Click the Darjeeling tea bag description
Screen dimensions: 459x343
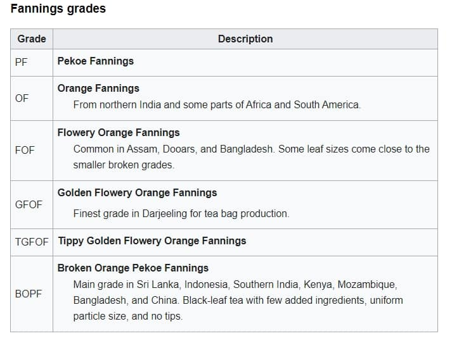coord(181,213)
